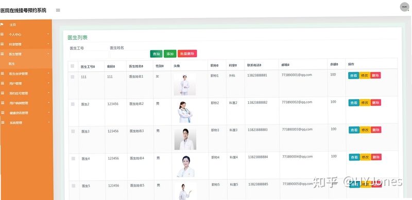412x200 pixels.
Task: Click the grid icon beside 用户管理
Action: point(3,83)
